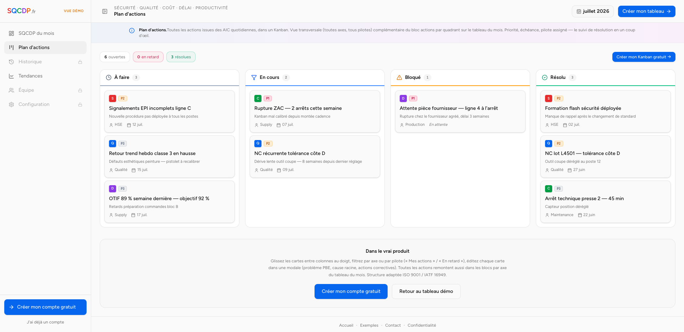
Task: Click the funnel icon in En cours header
Action: (x=254, y=77)
